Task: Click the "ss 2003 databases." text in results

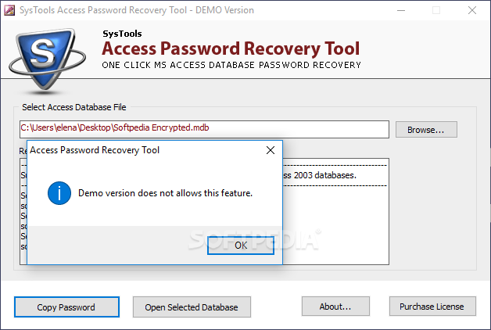Action: point(320,175)
